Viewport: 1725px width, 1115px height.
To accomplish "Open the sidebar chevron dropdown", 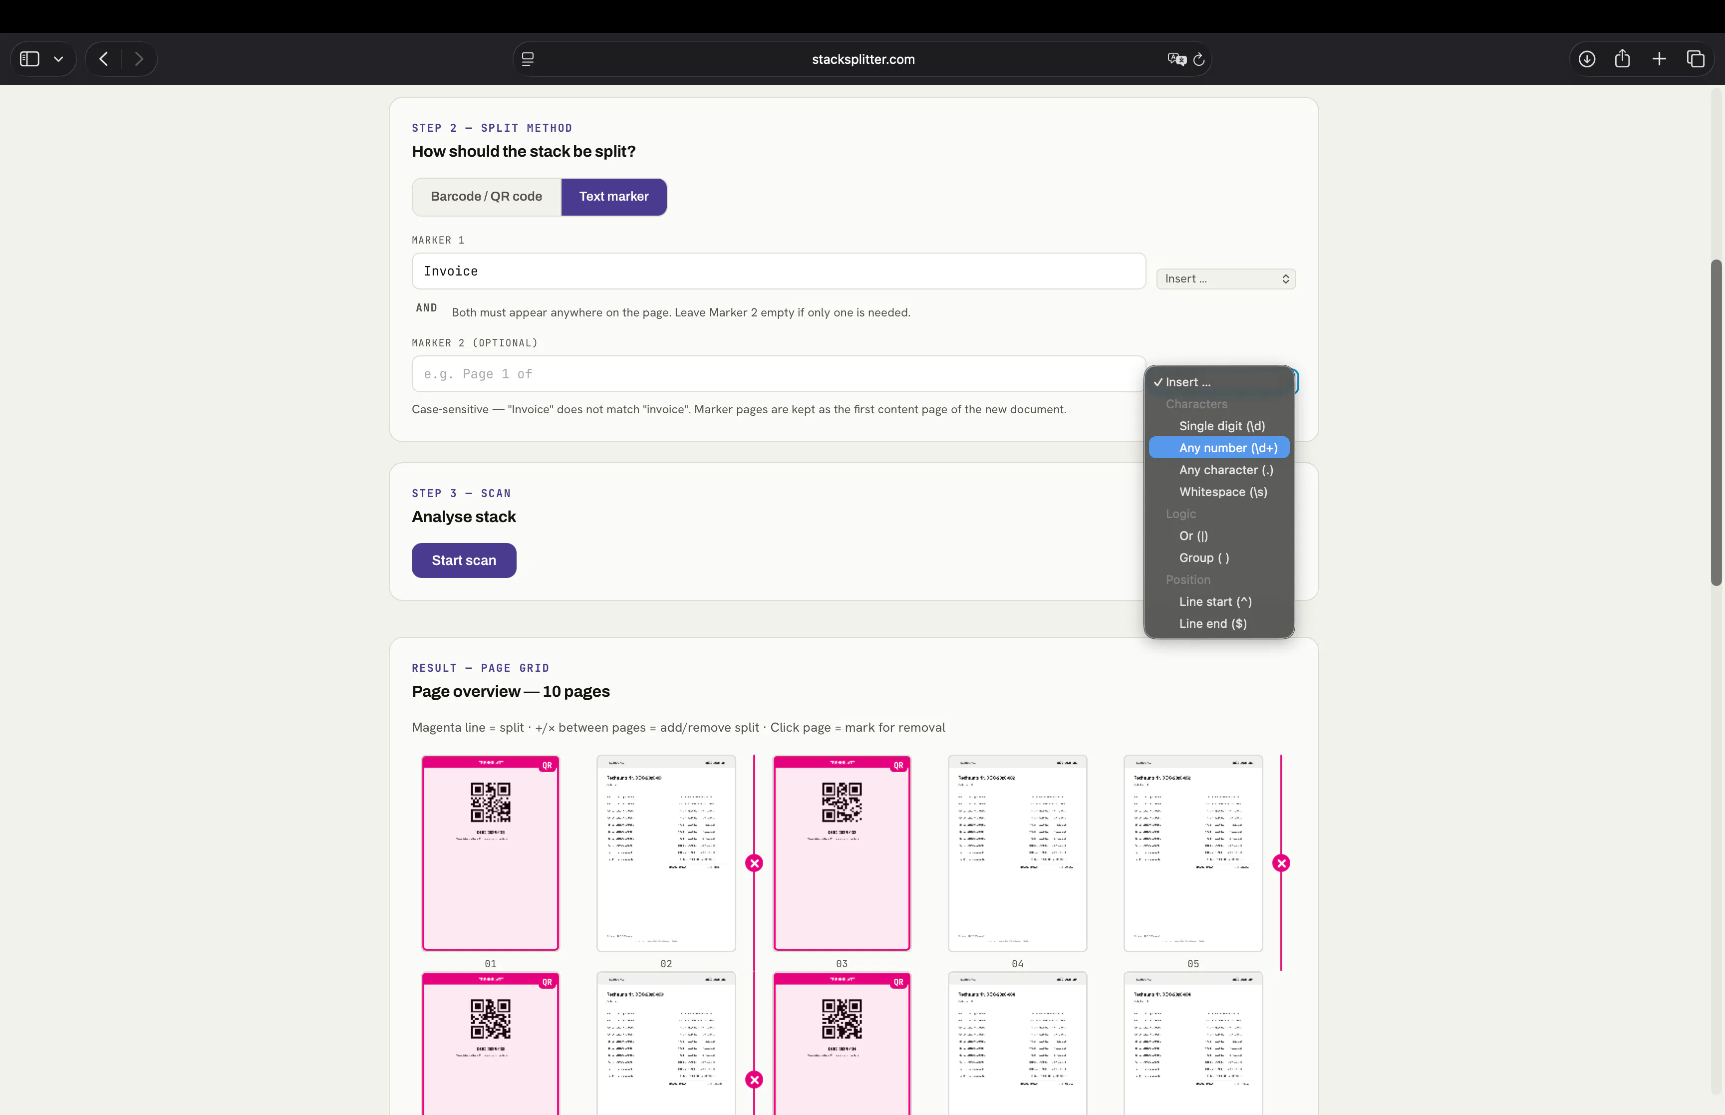I will click(x=58, y=59).
